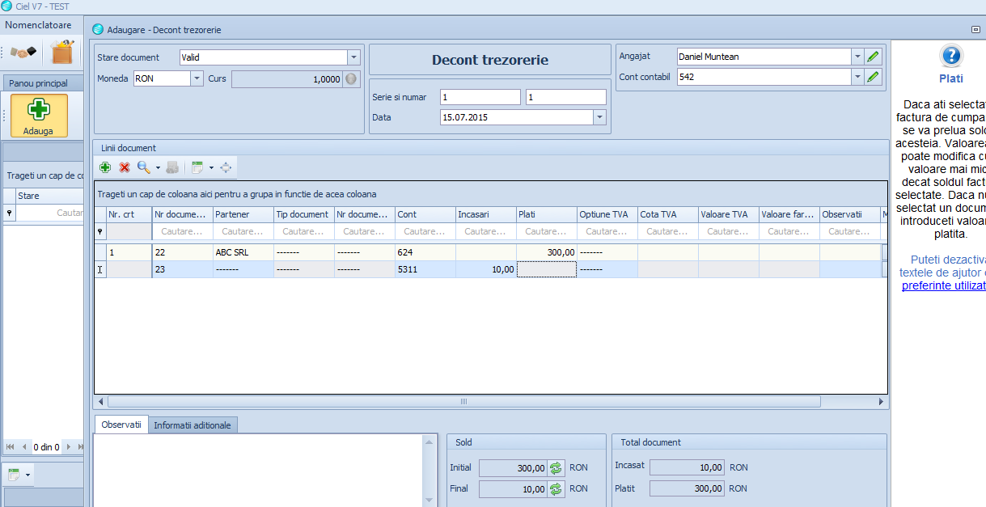Screen dimensions: 986x507
Task: Expand the Cont contabil dropdown list
Action: [x=857, y=77]
